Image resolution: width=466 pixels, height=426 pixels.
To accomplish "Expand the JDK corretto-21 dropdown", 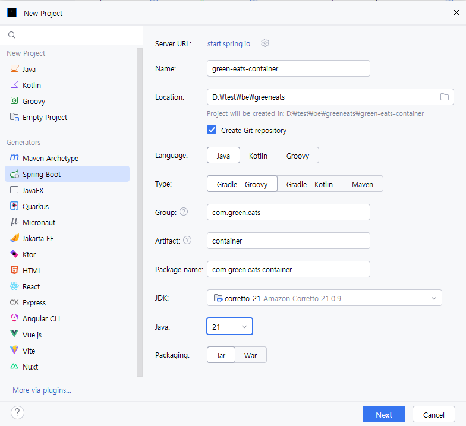I will pyautogui.click(x=325, y=298).
